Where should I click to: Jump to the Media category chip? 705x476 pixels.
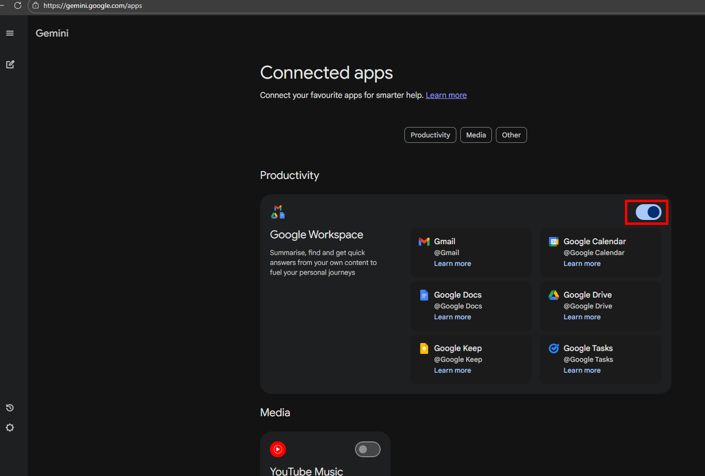[x=476, y=135]
